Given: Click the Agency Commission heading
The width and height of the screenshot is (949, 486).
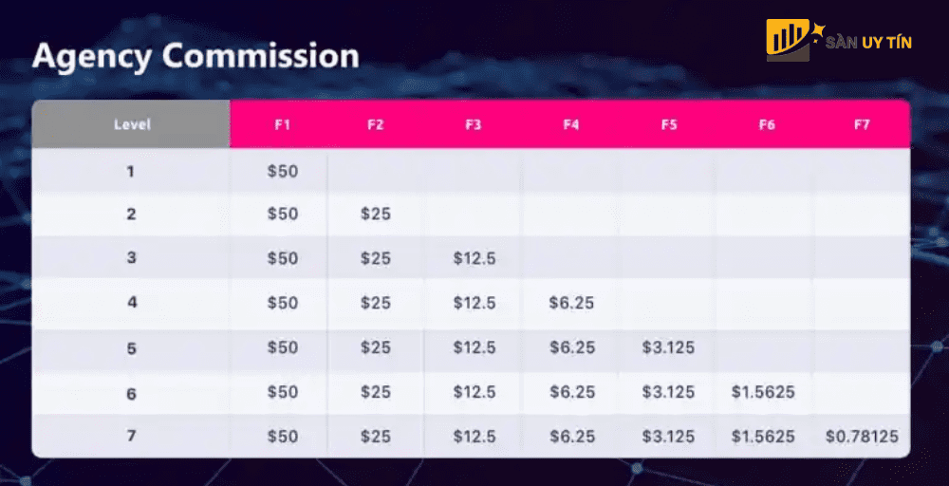Looking at the screenshot, I should coord(195,56).
